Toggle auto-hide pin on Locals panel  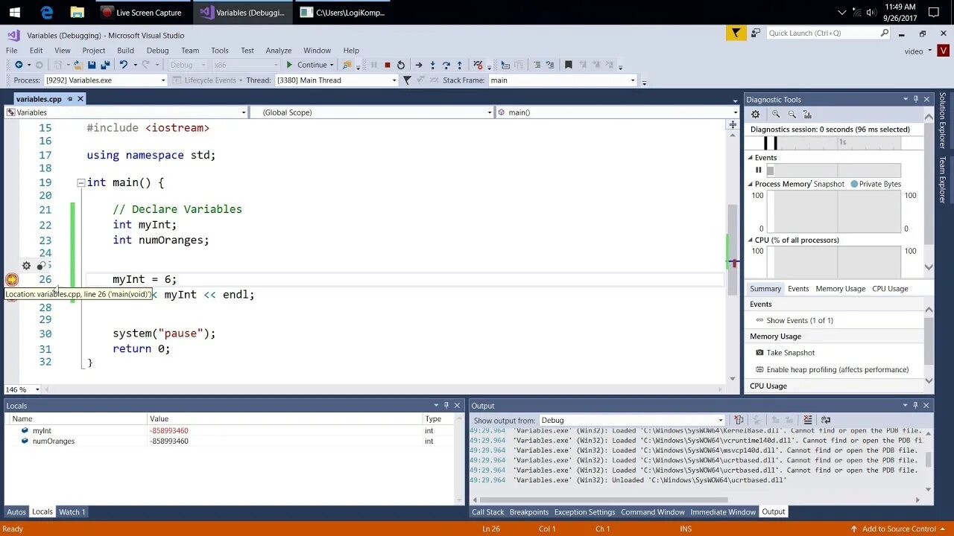pos(446,405)
